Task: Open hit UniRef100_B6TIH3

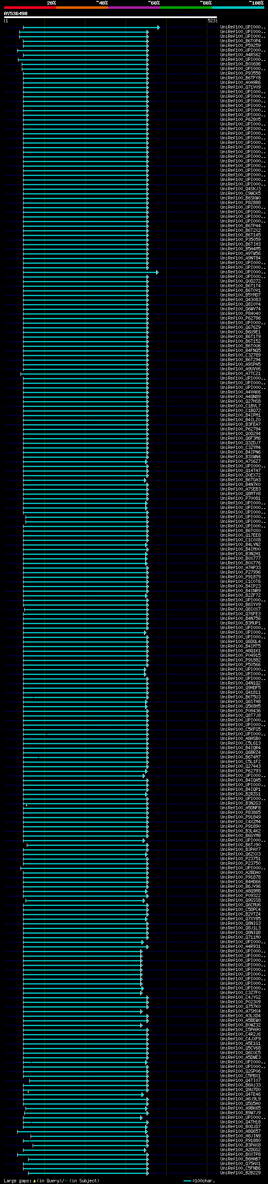Action: click(x=240, y=244)
